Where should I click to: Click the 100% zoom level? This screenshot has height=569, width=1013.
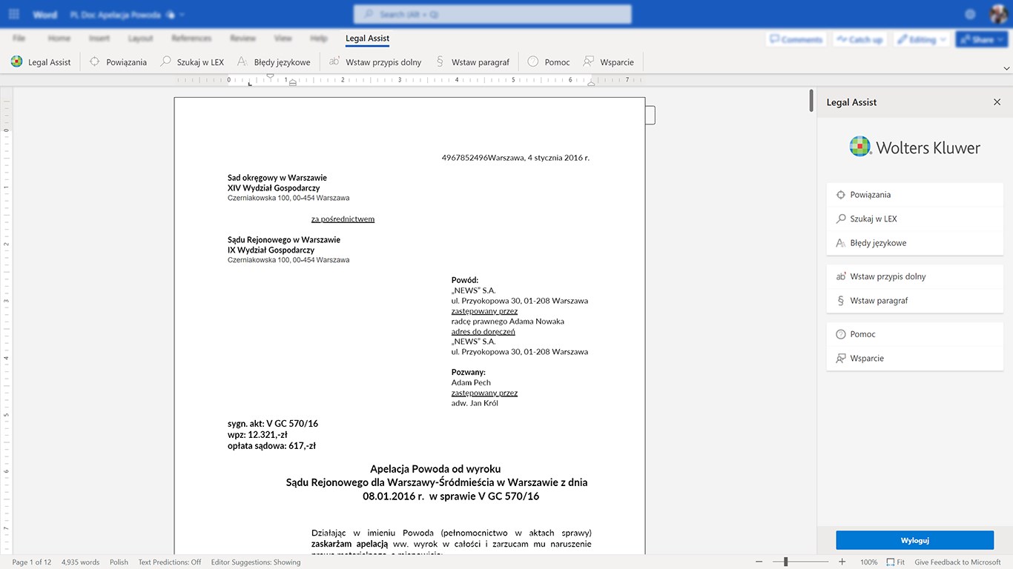868,562
